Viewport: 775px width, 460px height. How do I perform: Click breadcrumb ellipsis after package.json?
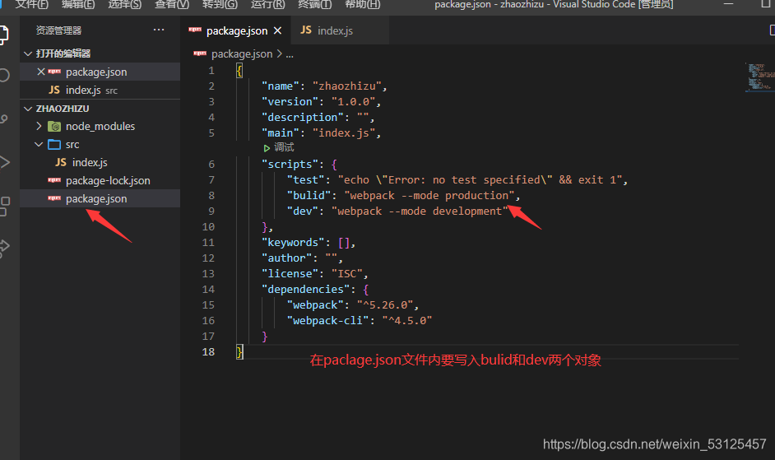[x=290, y=54]
